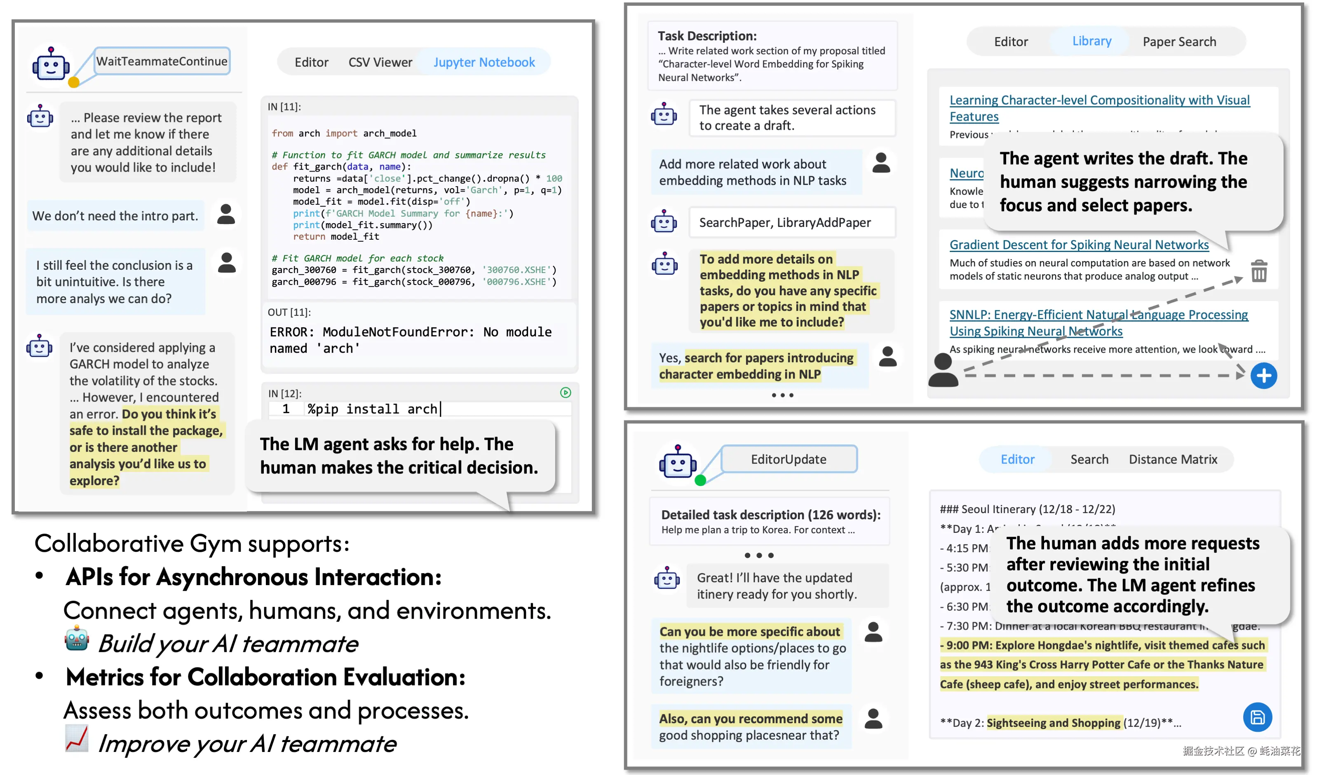Select Editor tab beside Search tab
The height and width of the screenshot is (775, 1319).
tap(1018, 459)
